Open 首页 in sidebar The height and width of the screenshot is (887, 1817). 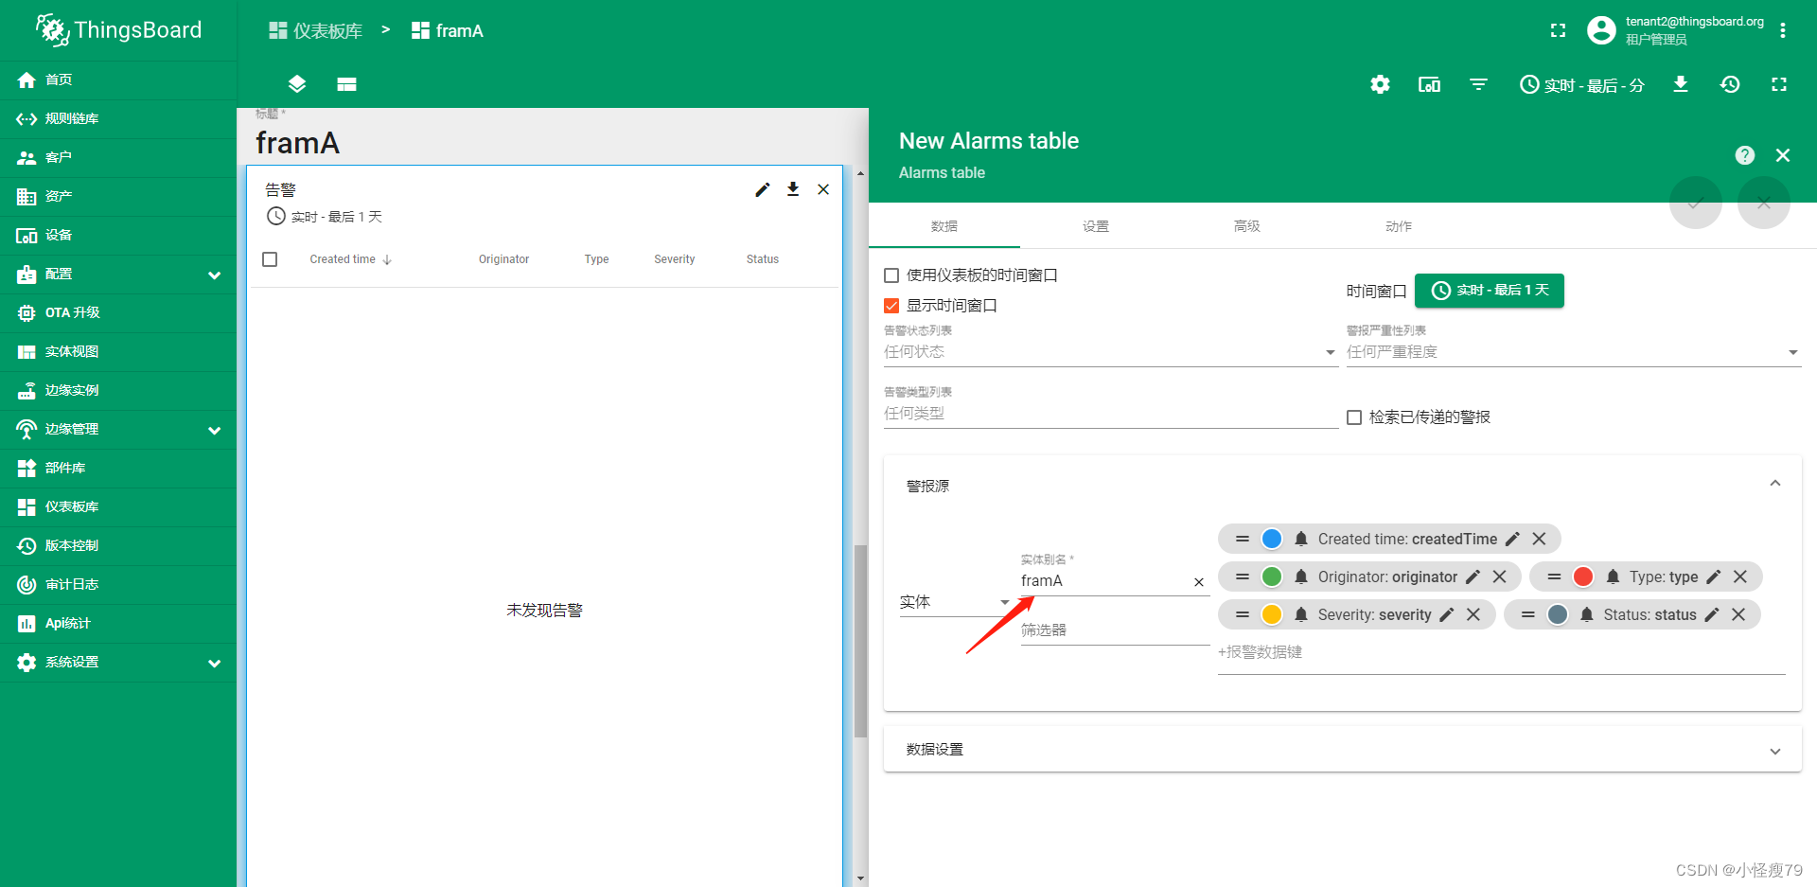(118, 80)
